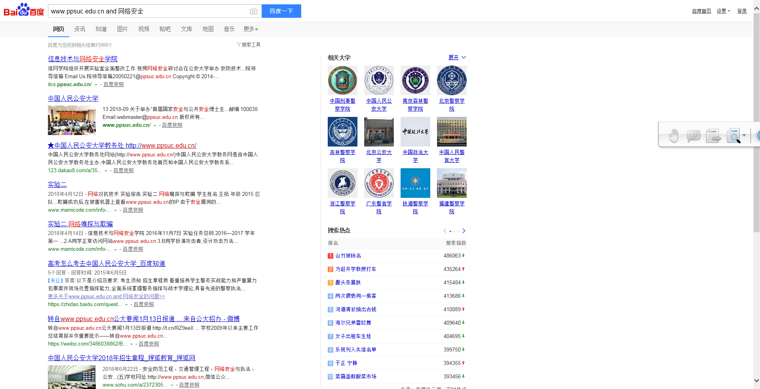Screen dimensions: 760x389
Task: Switch to the 知道 tab
Action: 101,29
